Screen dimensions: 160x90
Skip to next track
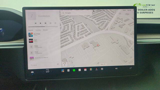tap(45, 23)
